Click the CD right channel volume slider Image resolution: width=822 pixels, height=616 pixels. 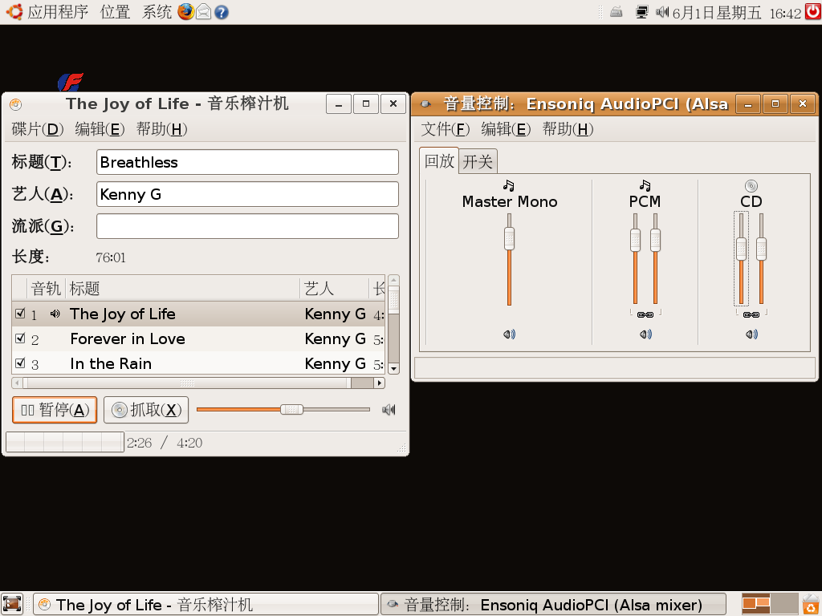(761, 259)
